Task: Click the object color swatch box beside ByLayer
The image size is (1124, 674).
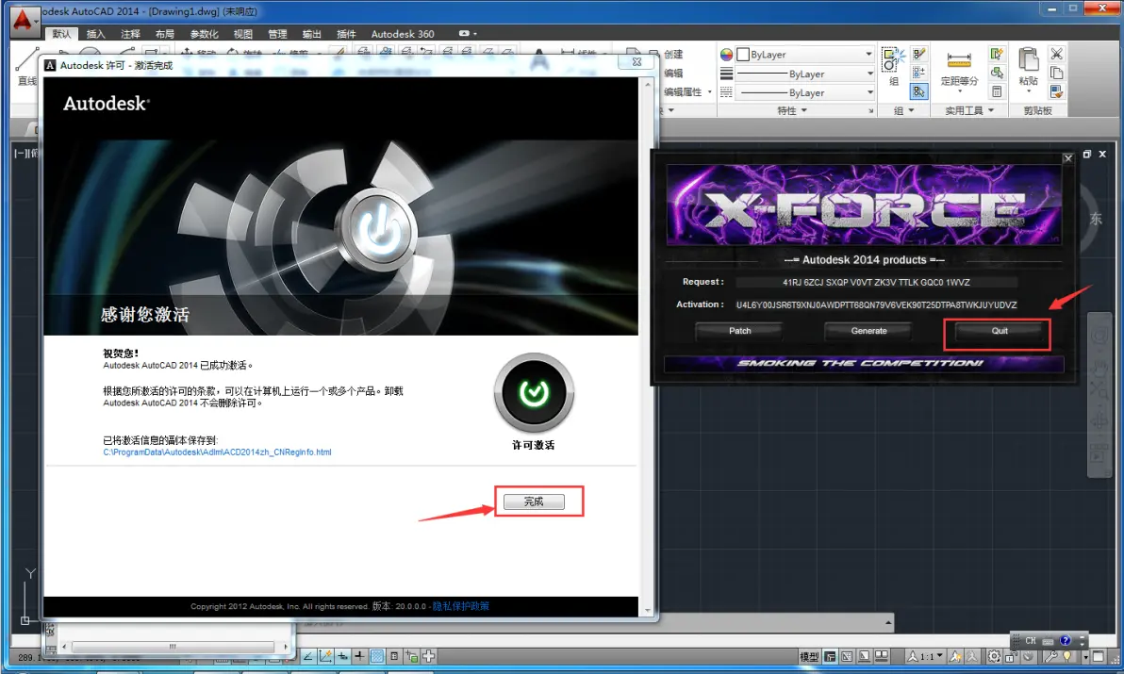Action: pos(743,55)
